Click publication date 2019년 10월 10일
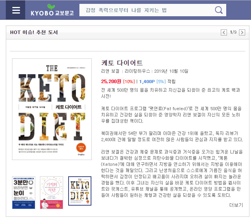 point(171,71)
